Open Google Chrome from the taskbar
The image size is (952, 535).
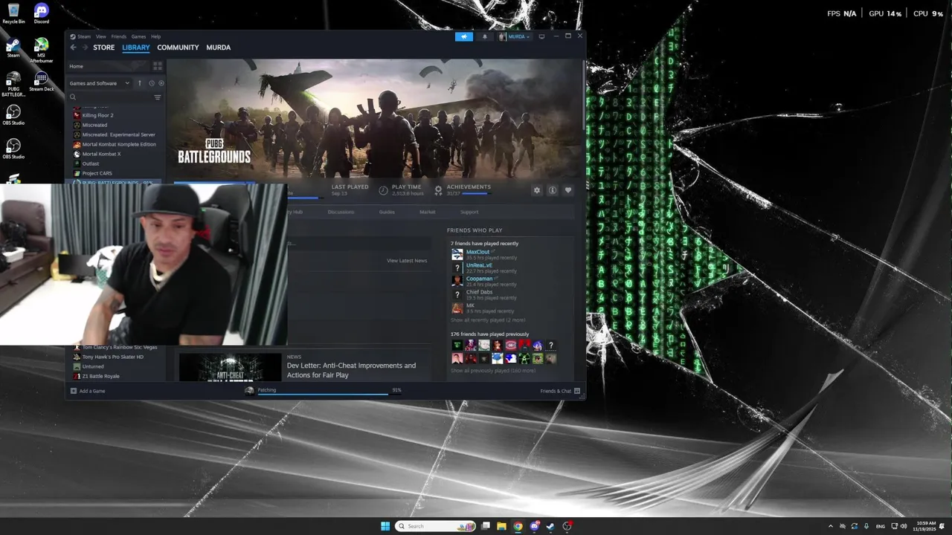click(x=518, y=526)
